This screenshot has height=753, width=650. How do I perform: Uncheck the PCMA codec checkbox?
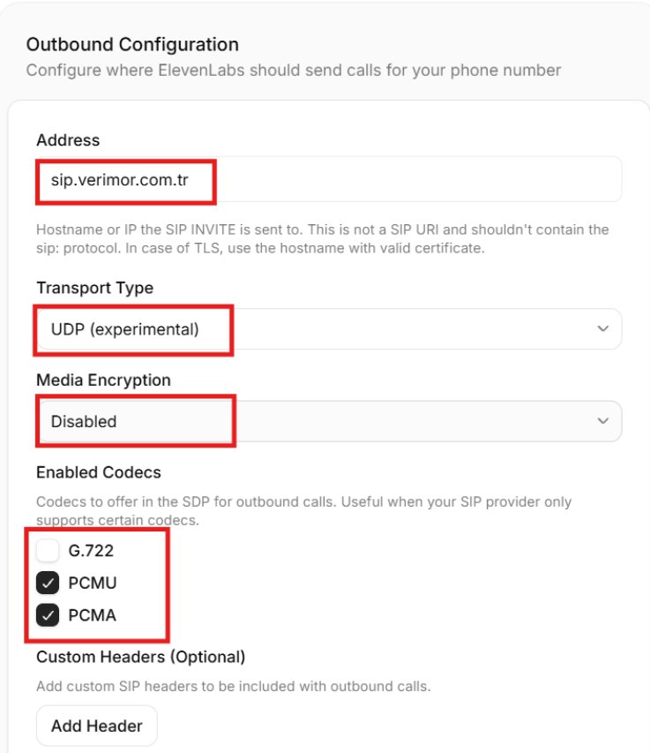click(x=48, y=614)
